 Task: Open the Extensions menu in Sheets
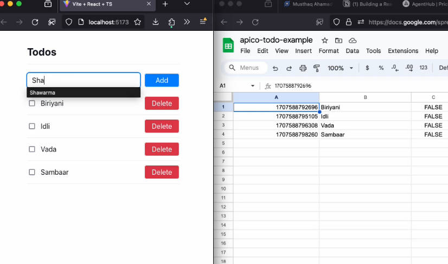403,51
